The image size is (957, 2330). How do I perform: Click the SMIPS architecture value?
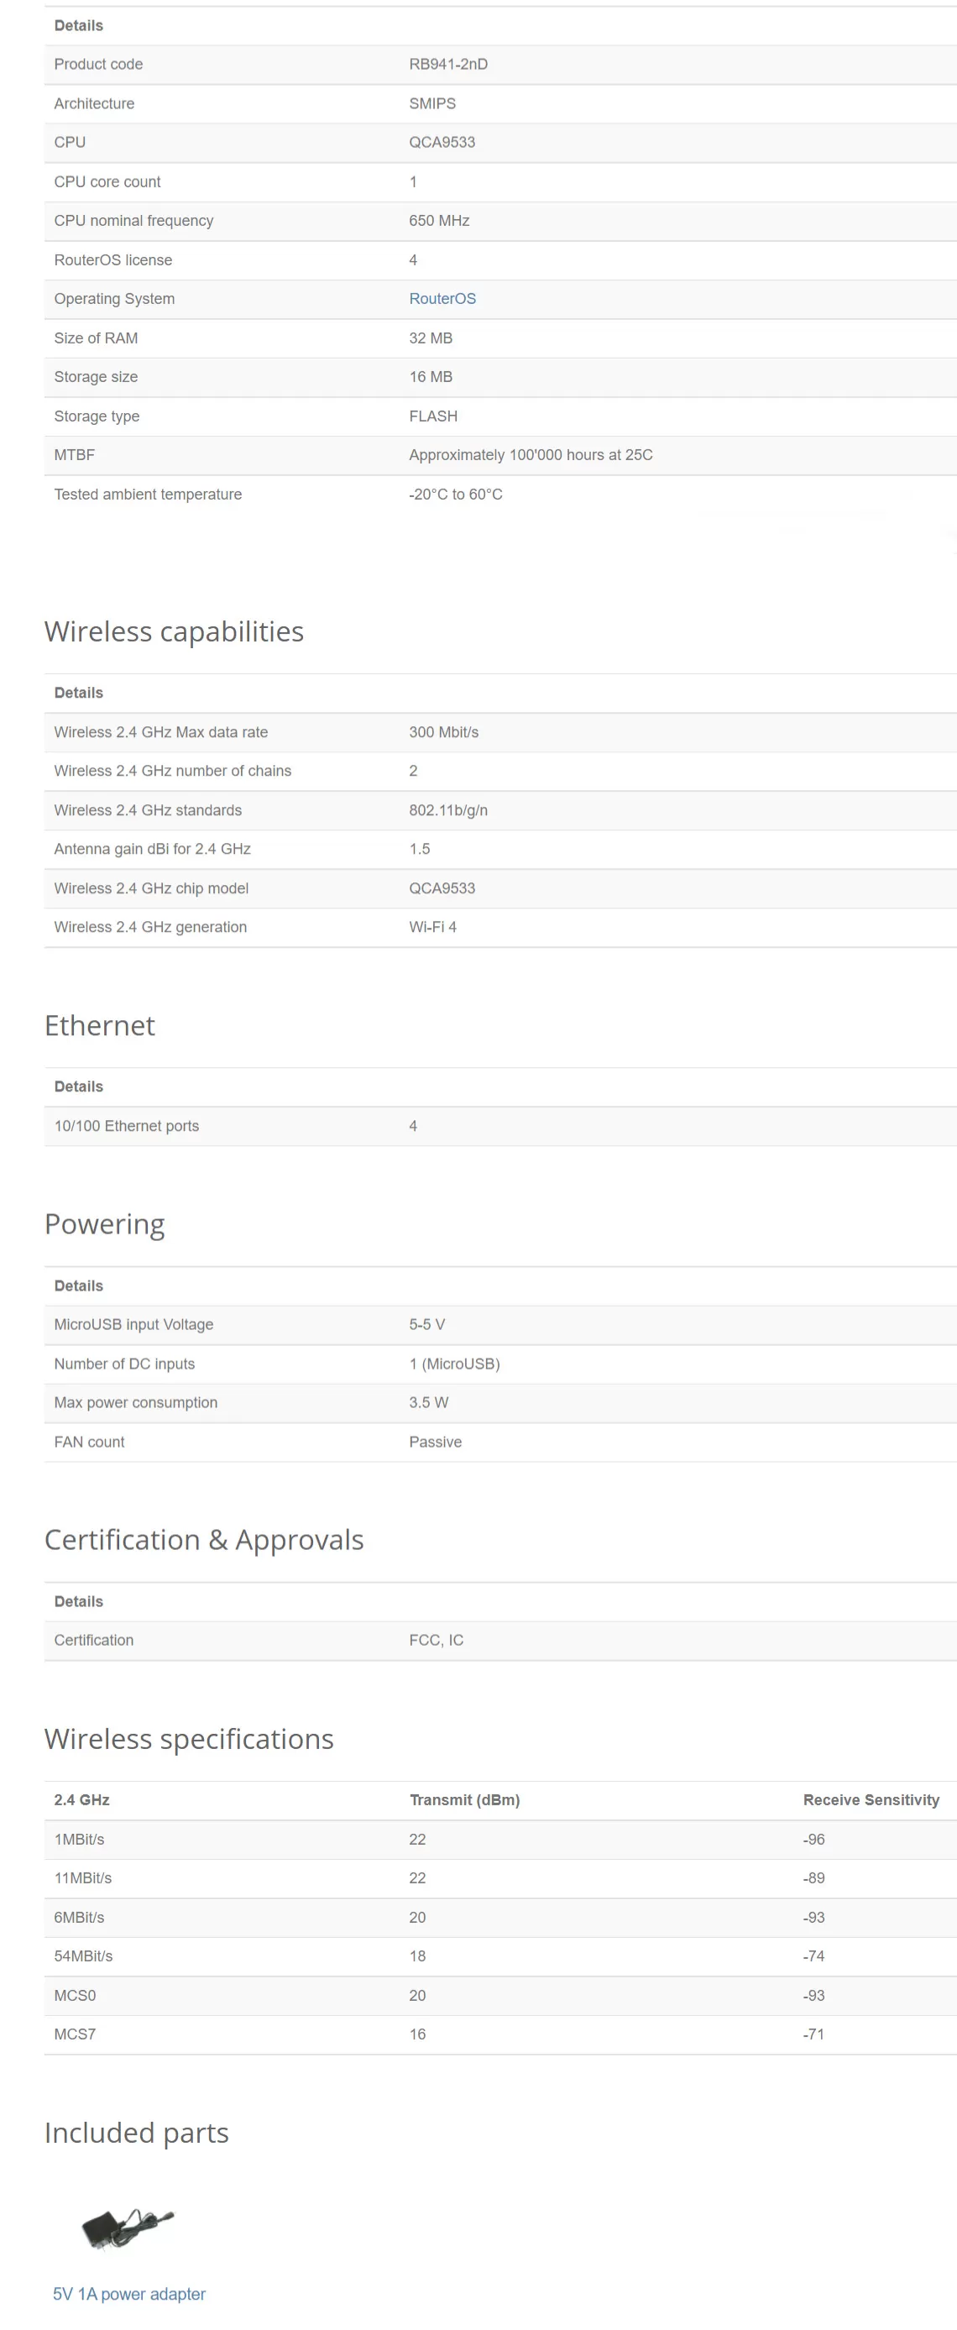432,103
